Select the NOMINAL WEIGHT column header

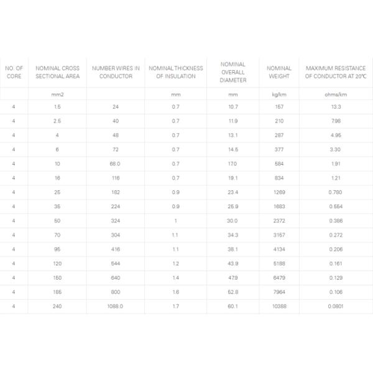tap(279, 72)
